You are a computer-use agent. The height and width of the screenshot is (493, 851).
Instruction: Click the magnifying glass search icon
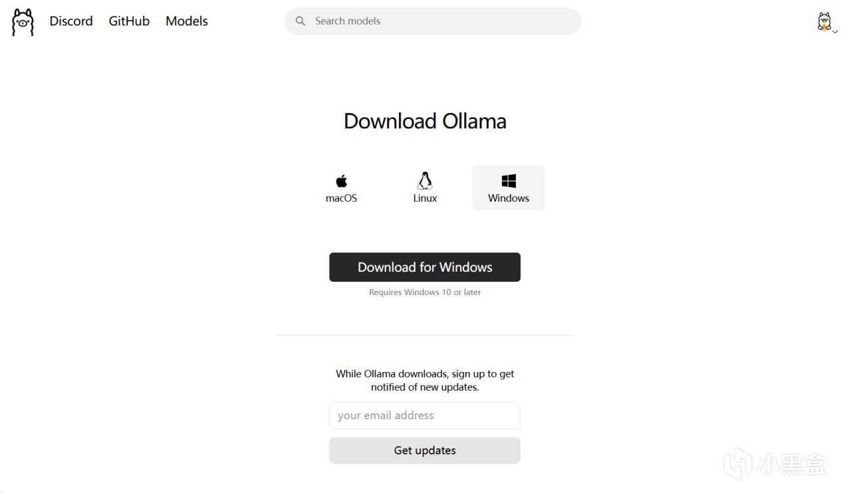pos(301,21)
